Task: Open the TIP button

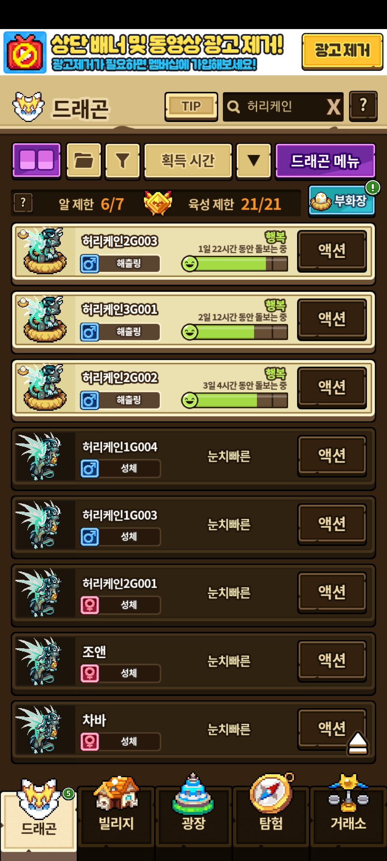Action: coord(191,107)
